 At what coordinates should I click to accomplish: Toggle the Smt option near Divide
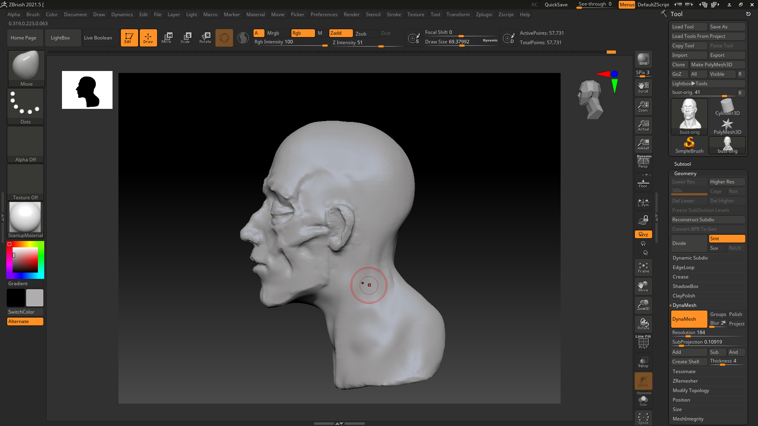pos(726,239)
